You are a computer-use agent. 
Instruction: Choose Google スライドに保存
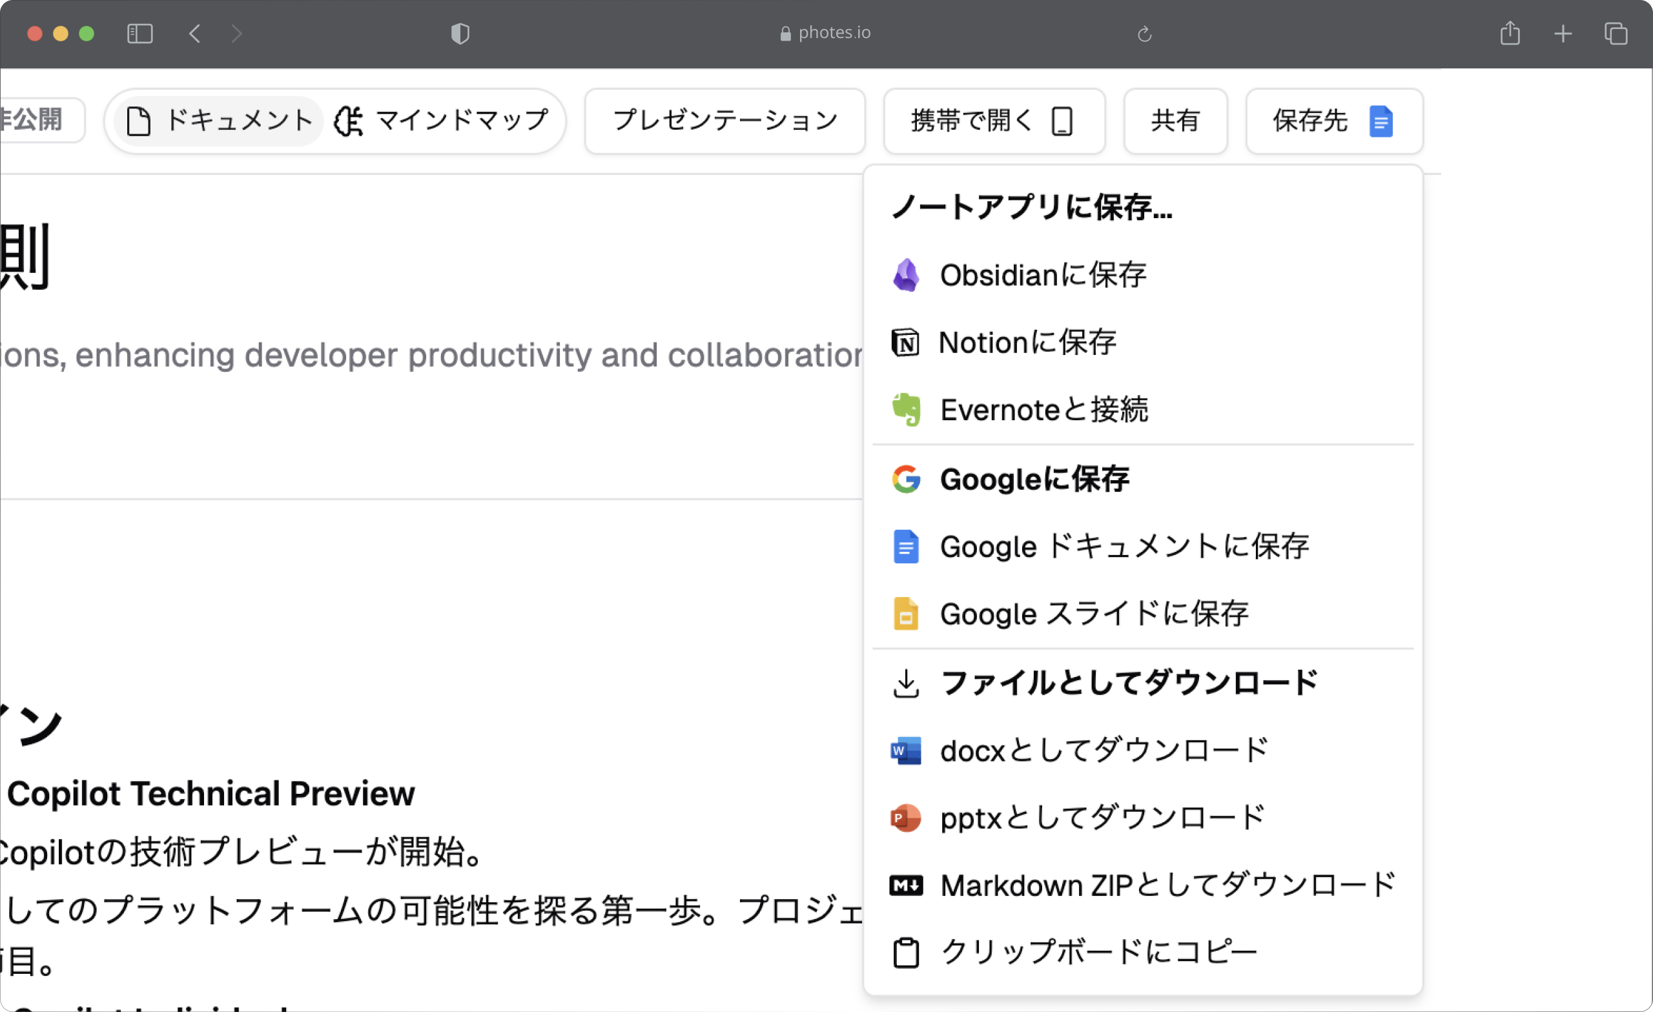pyautogui.click(x=1143, y=614)
